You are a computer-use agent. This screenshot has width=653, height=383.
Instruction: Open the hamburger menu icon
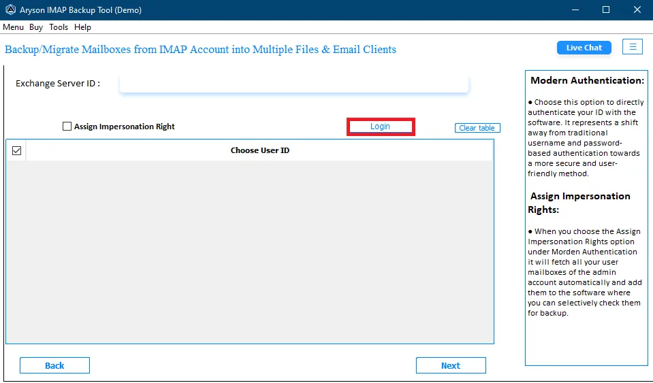[633, 47]
